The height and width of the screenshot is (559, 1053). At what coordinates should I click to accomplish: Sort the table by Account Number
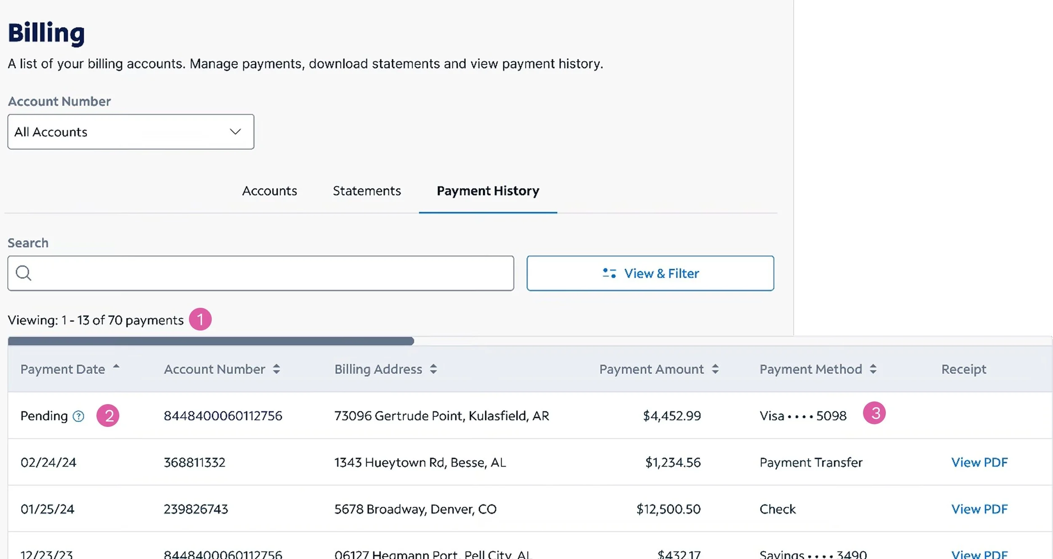pos(277,369)
